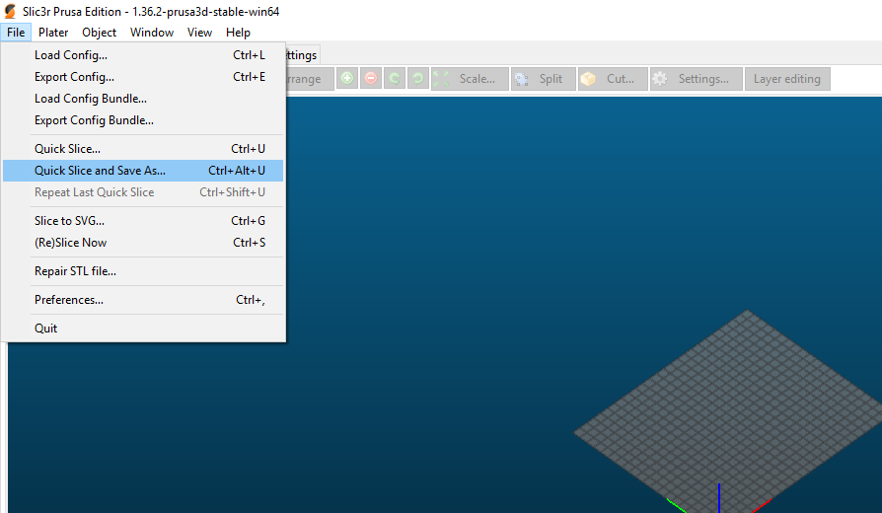The image size is (882, 513).
Task: Open the Window menu
Action: tap(152, 33)
